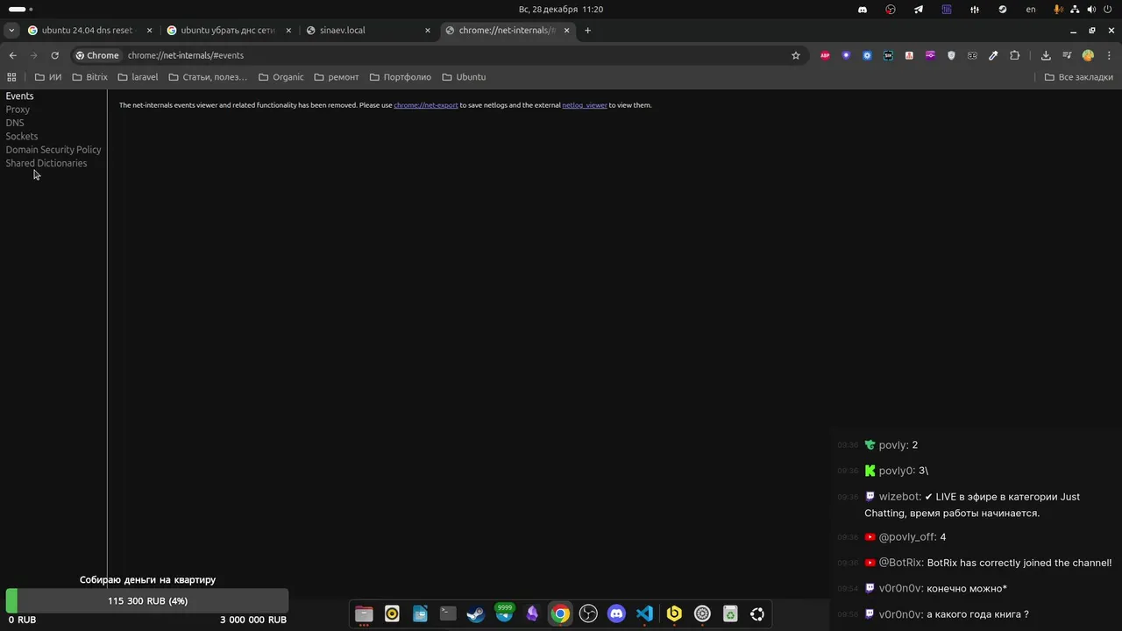Activate the color picker eyedropper extension
The image size is (1122, 631).
pos(993,55)
